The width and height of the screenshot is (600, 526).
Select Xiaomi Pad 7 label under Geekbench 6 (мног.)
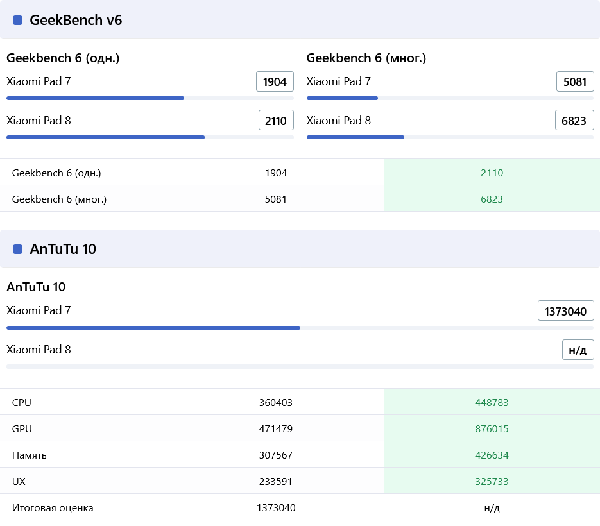[x=339, y=81]
